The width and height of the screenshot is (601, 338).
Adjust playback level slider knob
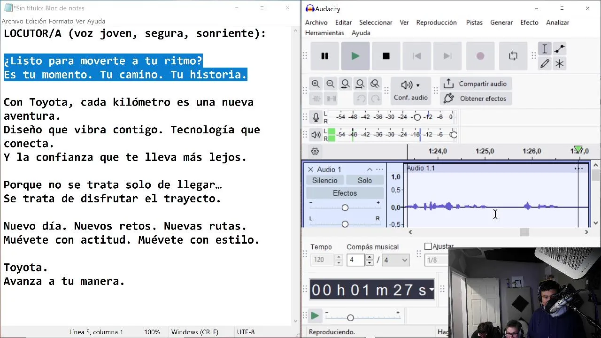pos(453,135)
